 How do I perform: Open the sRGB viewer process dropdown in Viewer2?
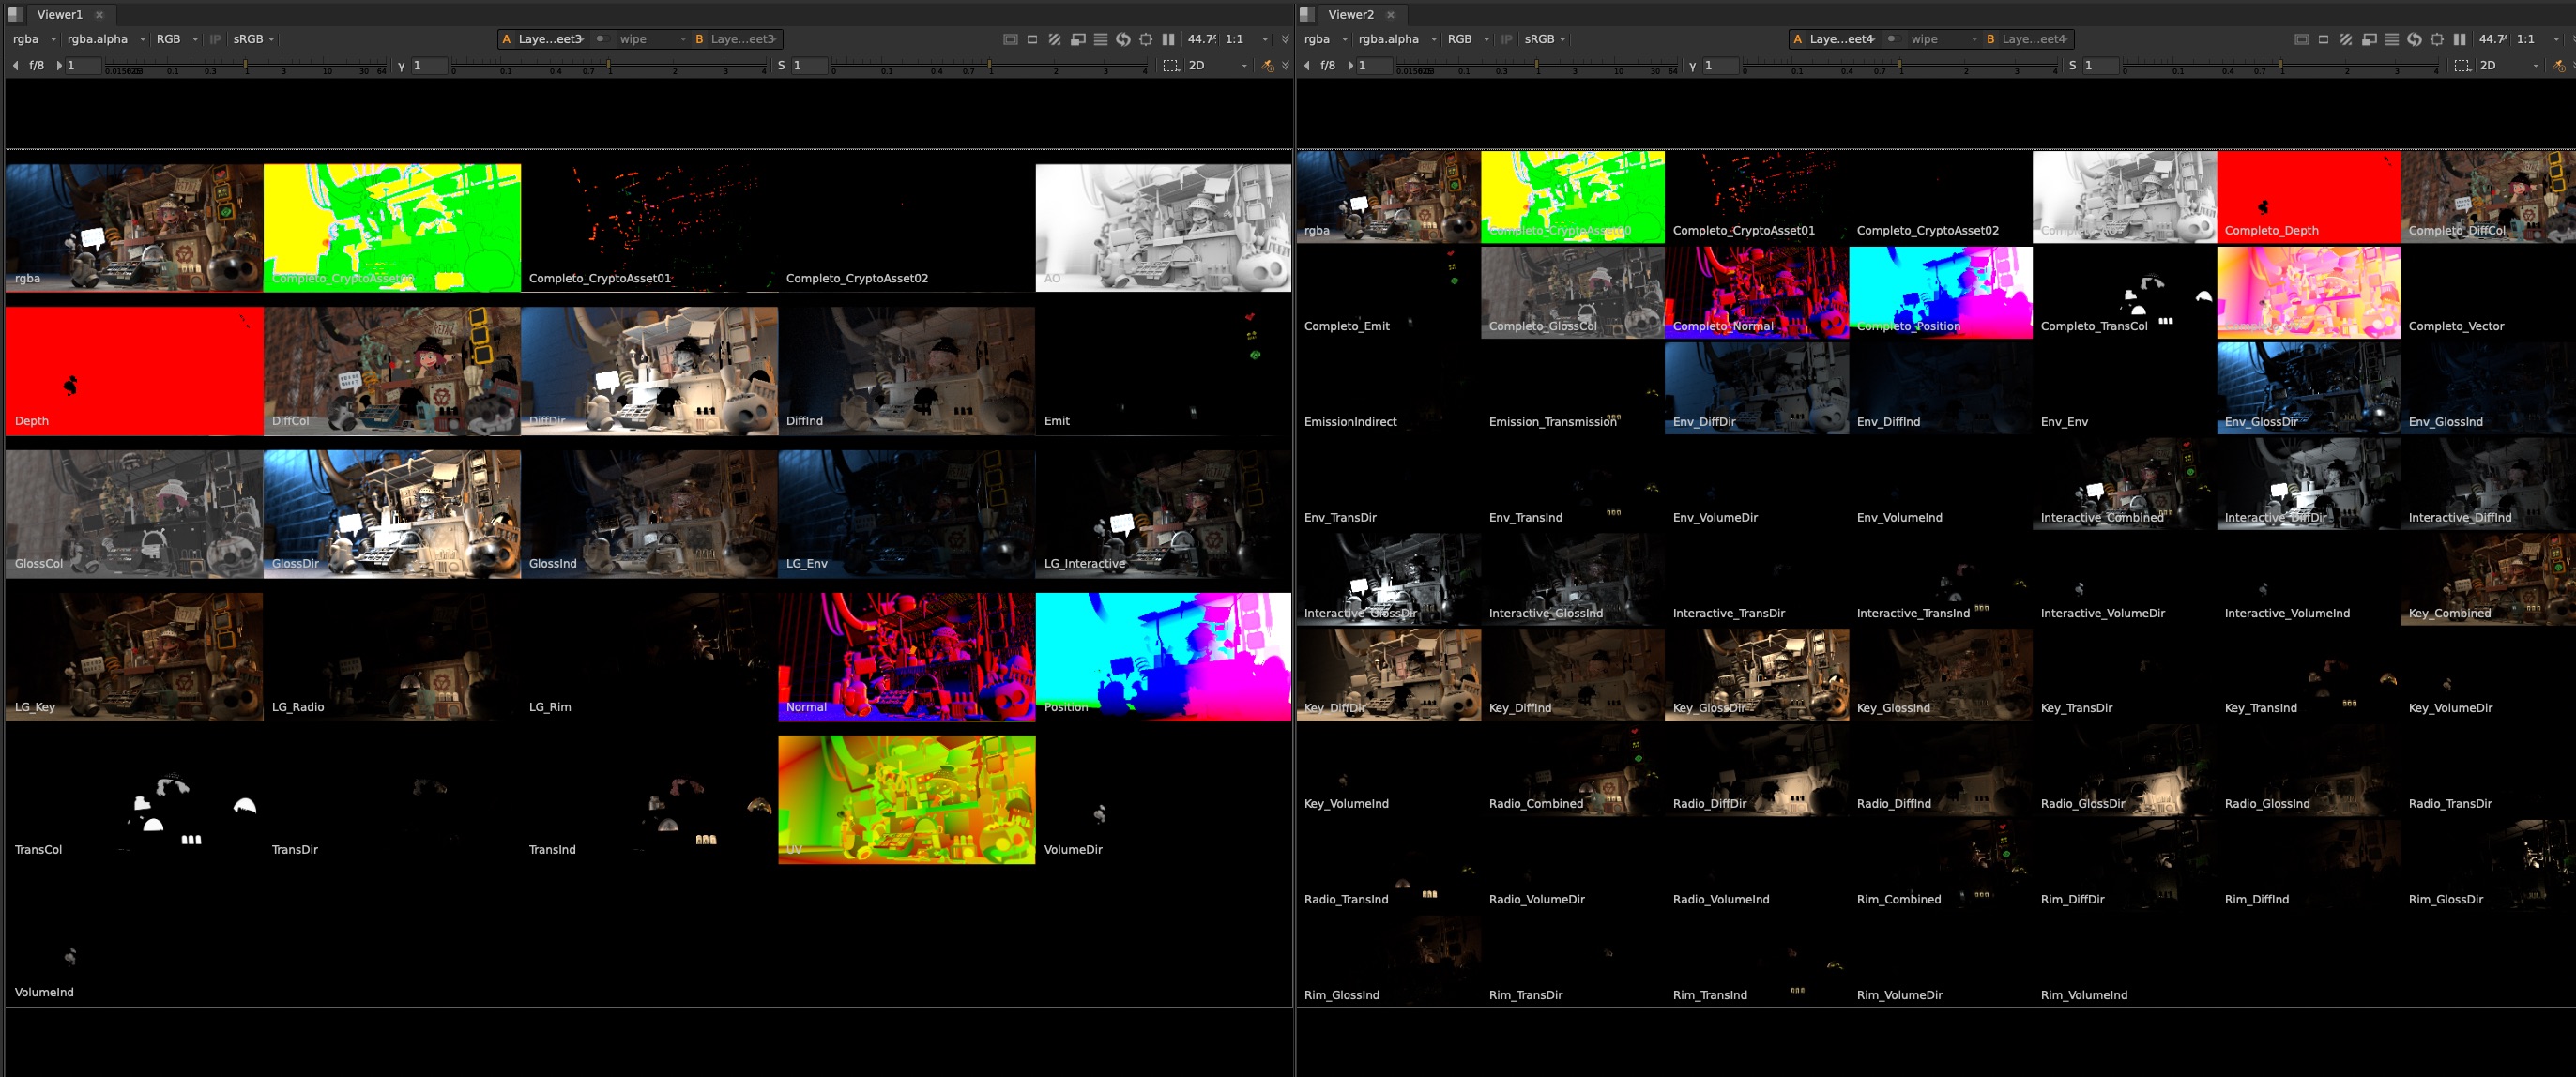(x=1544, y=39)
